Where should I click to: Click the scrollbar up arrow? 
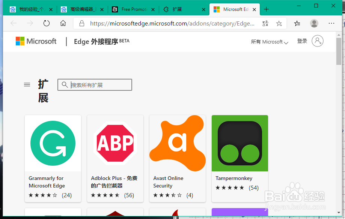(339, 35)
